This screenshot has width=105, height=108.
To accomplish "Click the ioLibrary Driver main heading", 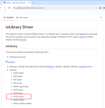I will point(19,27).
